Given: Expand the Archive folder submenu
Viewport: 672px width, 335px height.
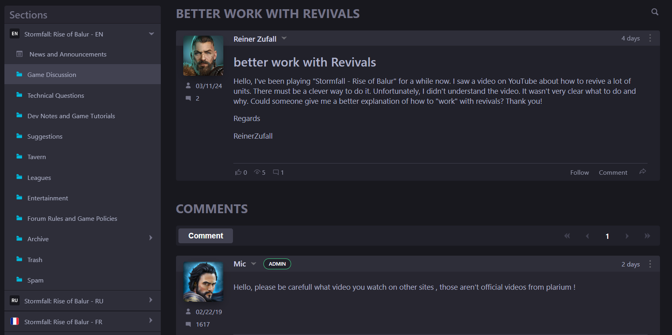Looking at the screenshot, I should point(151,238).
